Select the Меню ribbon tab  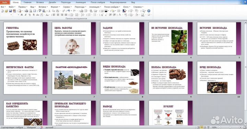tap(15, 2)
